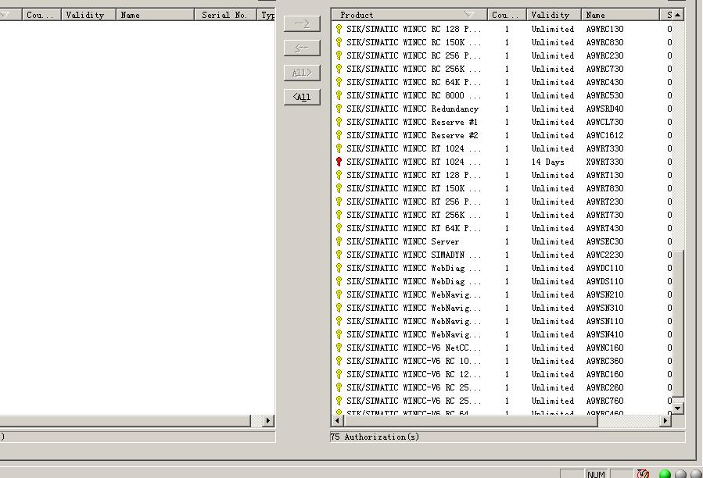Select the "SIK/SIMATIC WINCC Reserve #2" entry

(412, 135)
